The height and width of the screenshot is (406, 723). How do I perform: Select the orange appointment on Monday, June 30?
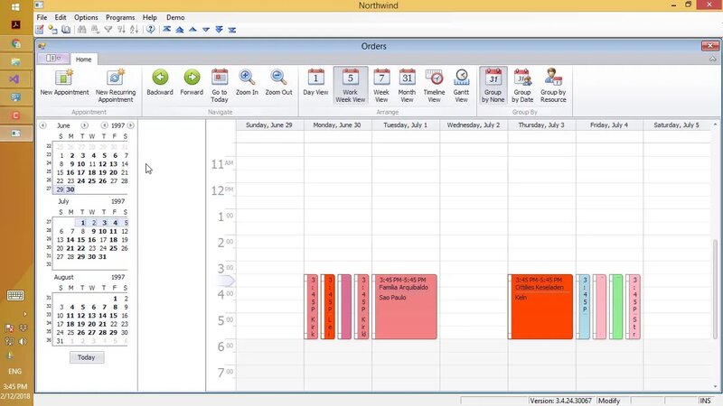coord(328,307)
